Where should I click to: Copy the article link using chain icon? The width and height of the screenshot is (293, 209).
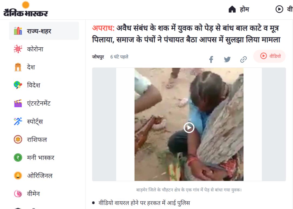point(243,60)
